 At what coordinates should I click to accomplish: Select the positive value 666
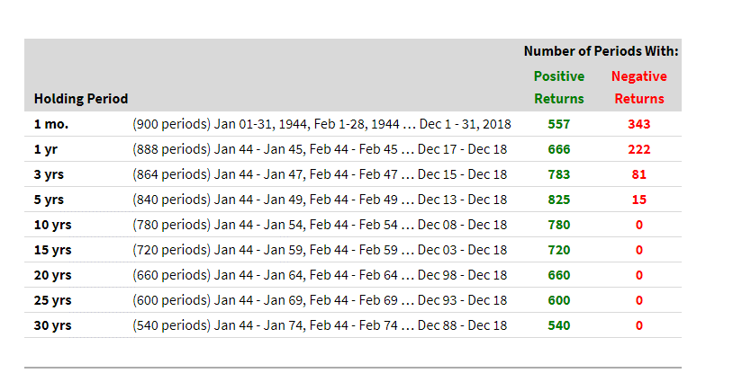click(x=558, y=149)
